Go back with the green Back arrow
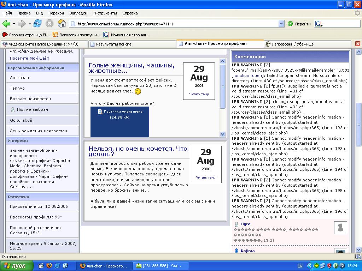 tap(6, 24)
